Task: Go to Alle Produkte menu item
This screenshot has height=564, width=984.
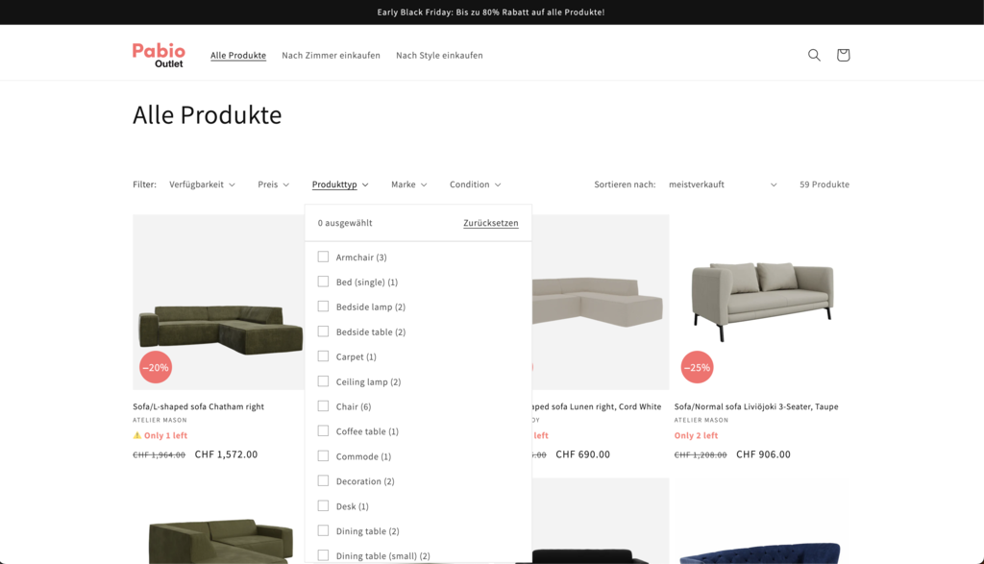Action: tap(238, 55)
